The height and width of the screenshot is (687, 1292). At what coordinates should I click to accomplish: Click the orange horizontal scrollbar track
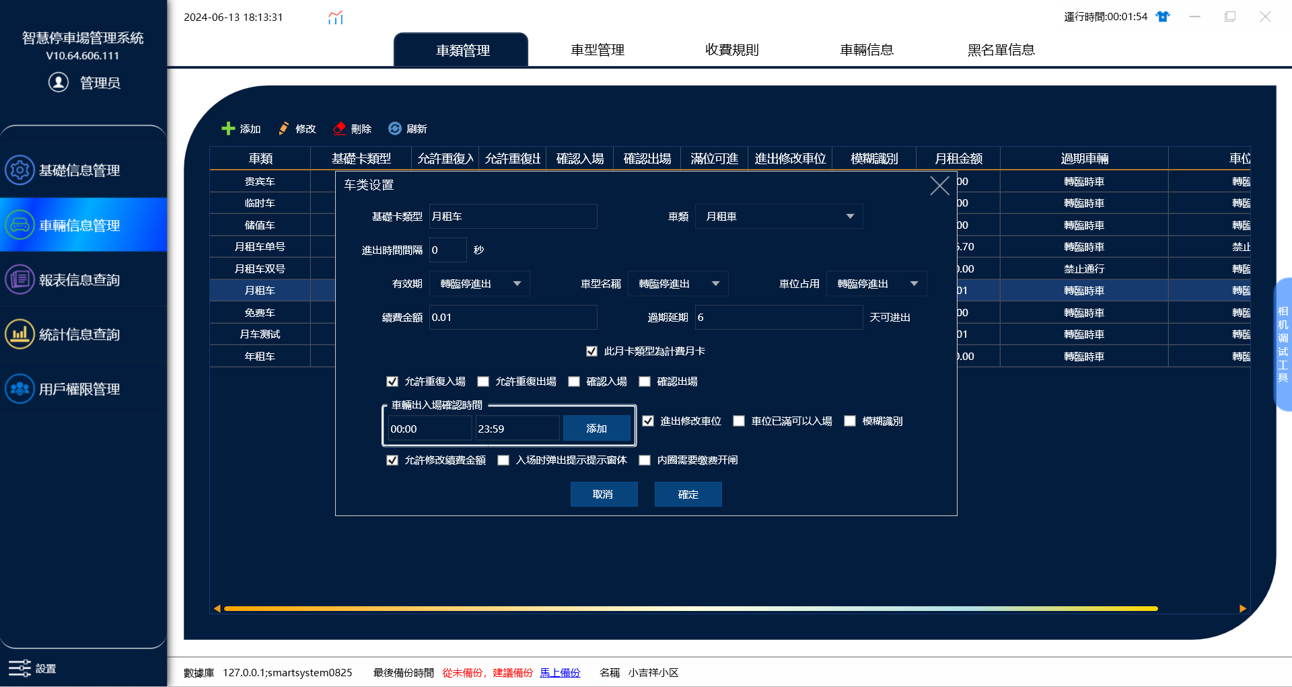(691, 608)
